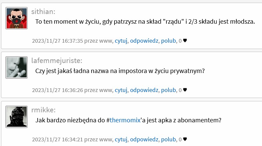Like lafemmejuriste's post with polub
262x146 pixels.
(x=168, y=90)
